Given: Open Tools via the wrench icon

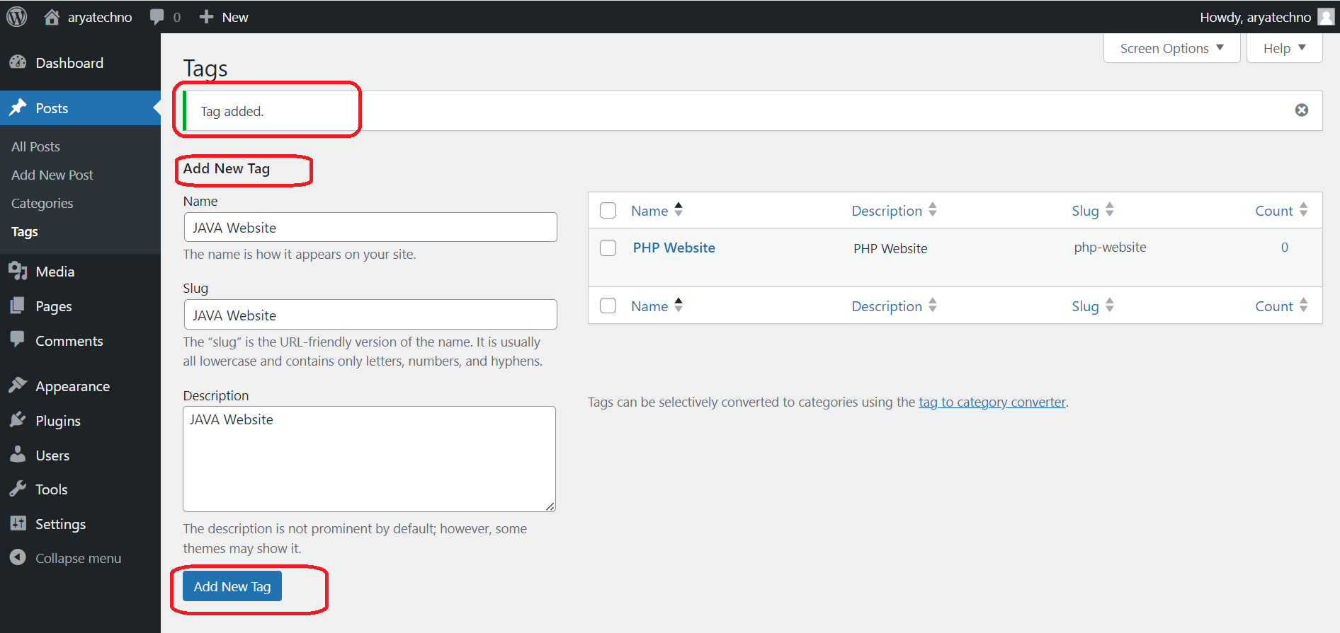Looking at the screenshot, I should pyautogui.click(x=18, y=489).
